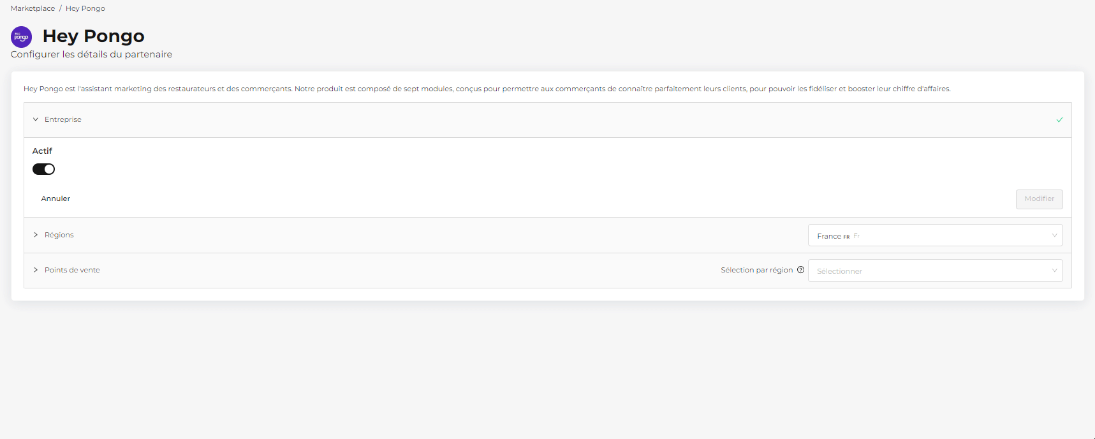This screenshot has width=1095, height=439.
Task: Collapse the Entreprise section chevron
Action: [36, 119]
